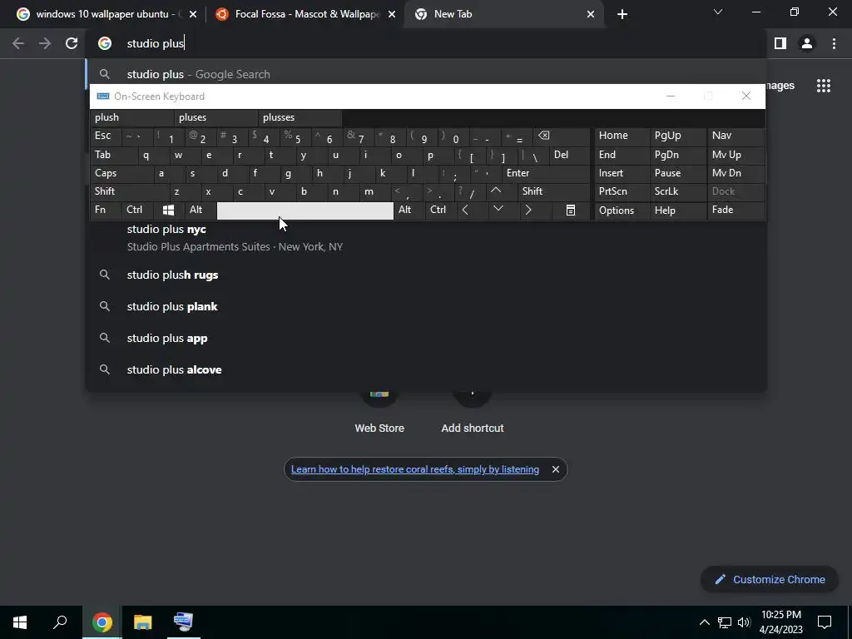Choose the 'plush' word prediction
852x639 pixels.
coord(132,117)
